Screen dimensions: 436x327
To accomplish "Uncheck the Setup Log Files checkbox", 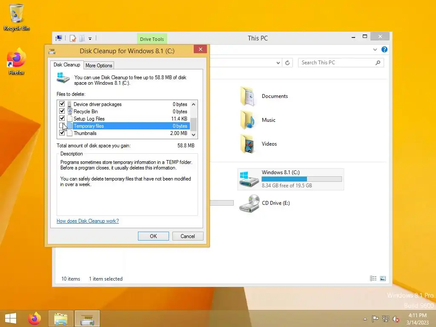I will [x=62, y=118].
